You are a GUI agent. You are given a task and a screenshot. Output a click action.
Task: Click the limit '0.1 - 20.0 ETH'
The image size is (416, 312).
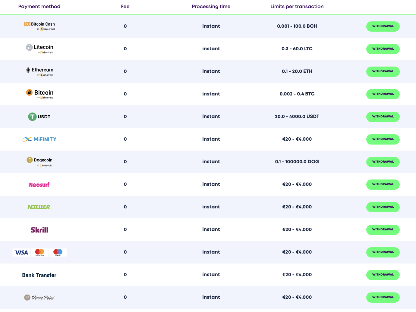297,71
